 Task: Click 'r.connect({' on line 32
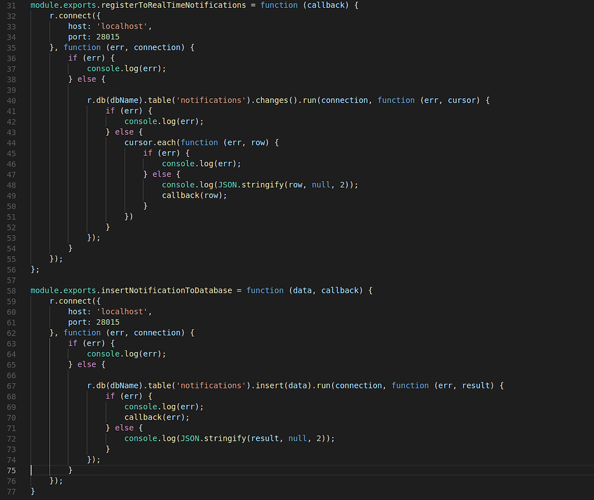click(x=75, y=16)
